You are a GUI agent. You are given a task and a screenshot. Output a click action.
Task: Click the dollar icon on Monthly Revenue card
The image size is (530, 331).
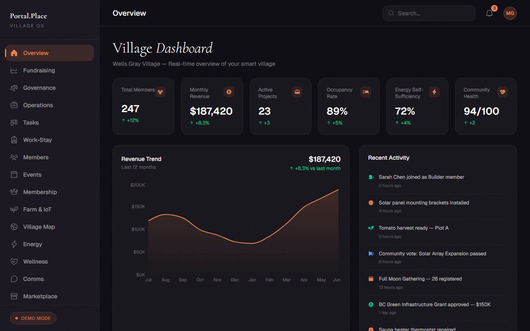pyautogui.click(x=229, y=92)
